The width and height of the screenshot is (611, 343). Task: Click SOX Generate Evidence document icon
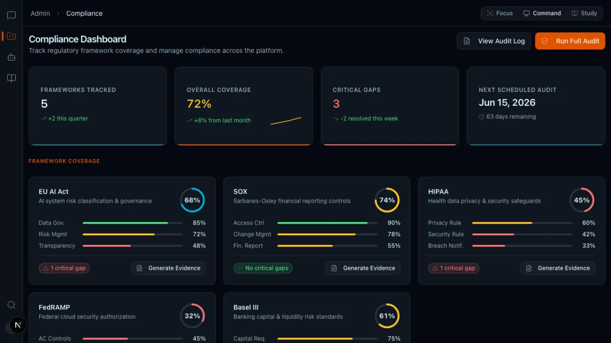[335, 268]
